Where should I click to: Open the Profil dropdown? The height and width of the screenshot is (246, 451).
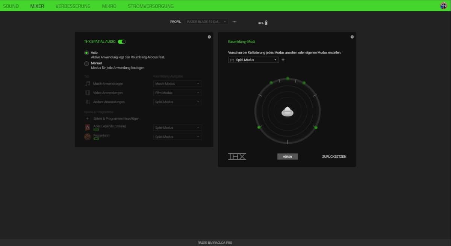coord(206,22)
